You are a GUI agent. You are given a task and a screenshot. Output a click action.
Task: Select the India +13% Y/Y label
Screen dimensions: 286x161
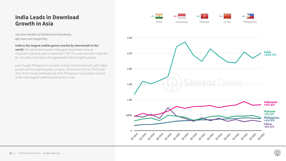[x=270, y=53]
